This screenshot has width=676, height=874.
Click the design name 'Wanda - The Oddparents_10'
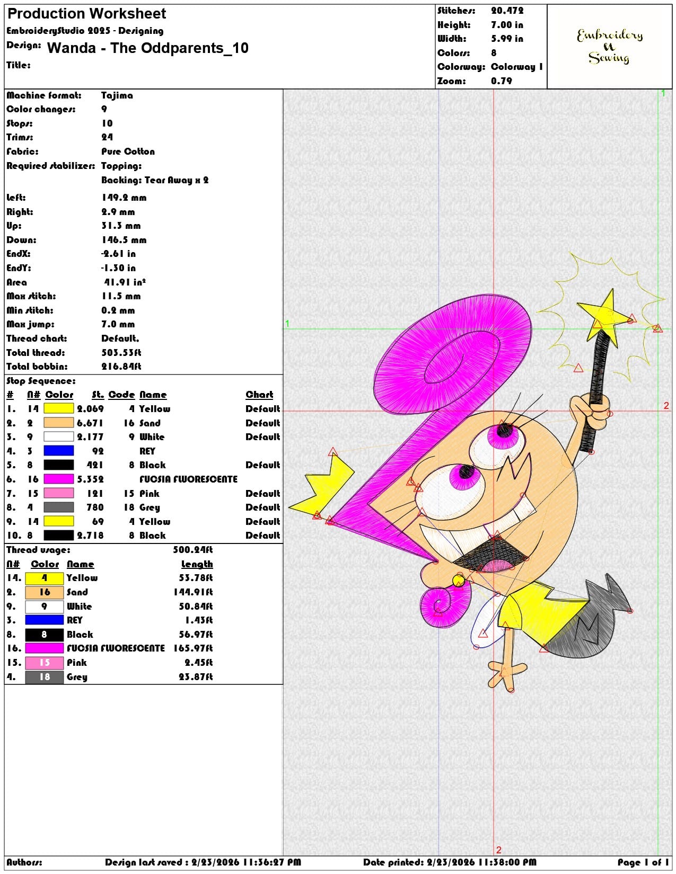(148, 48)
